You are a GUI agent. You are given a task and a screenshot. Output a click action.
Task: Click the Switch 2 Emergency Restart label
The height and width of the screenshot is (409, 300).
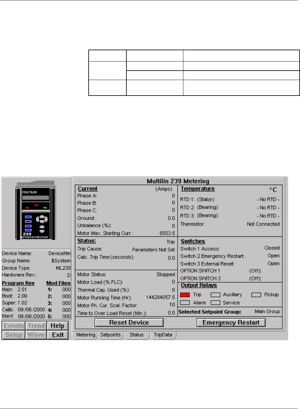[x=212, y=256]
